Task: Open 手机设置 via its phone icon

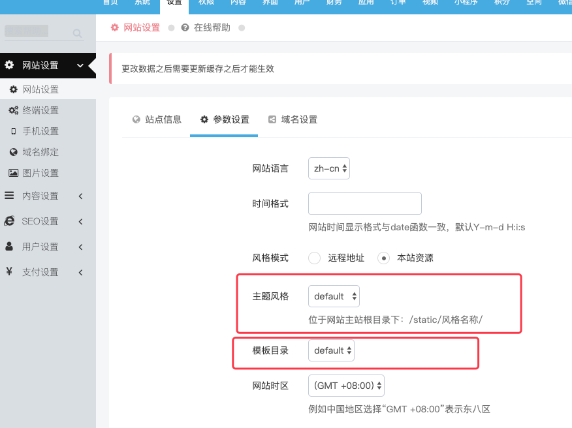Action: [x=14, y=131]
